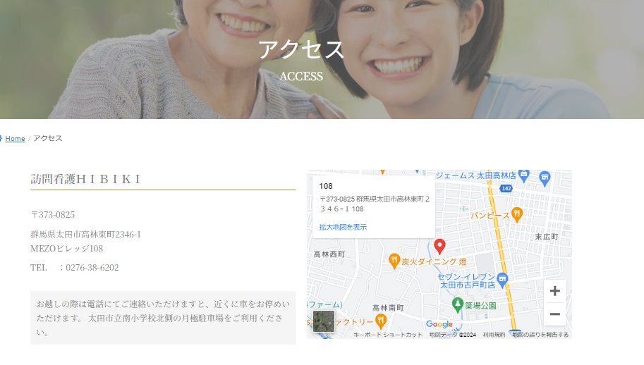Screen dimensions: 644x365
Task: Zoom in the map with the plus button
Action: (554, 291)
